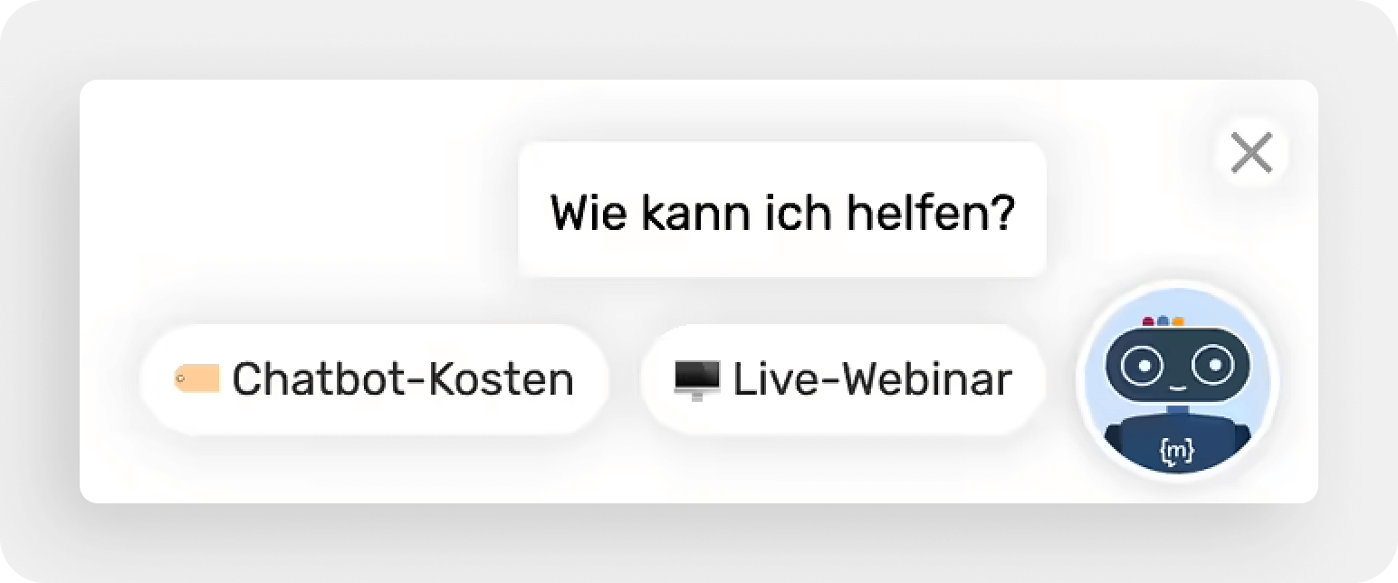This screenshot has height=583, width=1398.
Task: Click the blue dot on the robot's head
Action: (x=1163, y=320)
